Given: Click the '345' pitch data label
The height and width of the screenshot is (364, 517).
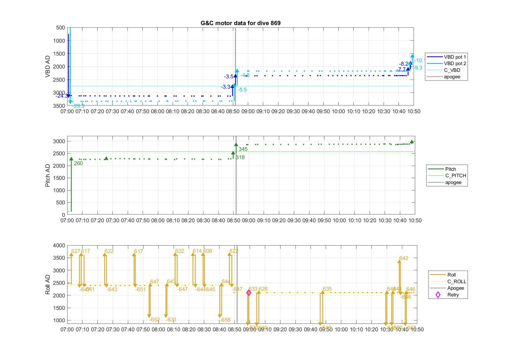Looking at the screenshot, I should pyautogui.click(x=243, y=149).
